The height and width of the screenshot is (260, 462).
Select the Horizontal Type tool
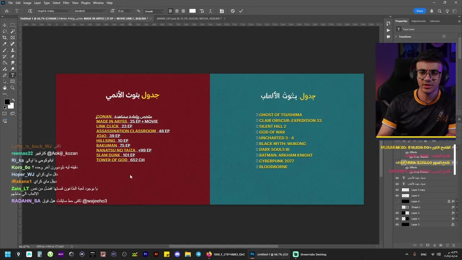[x=13, y=75]
